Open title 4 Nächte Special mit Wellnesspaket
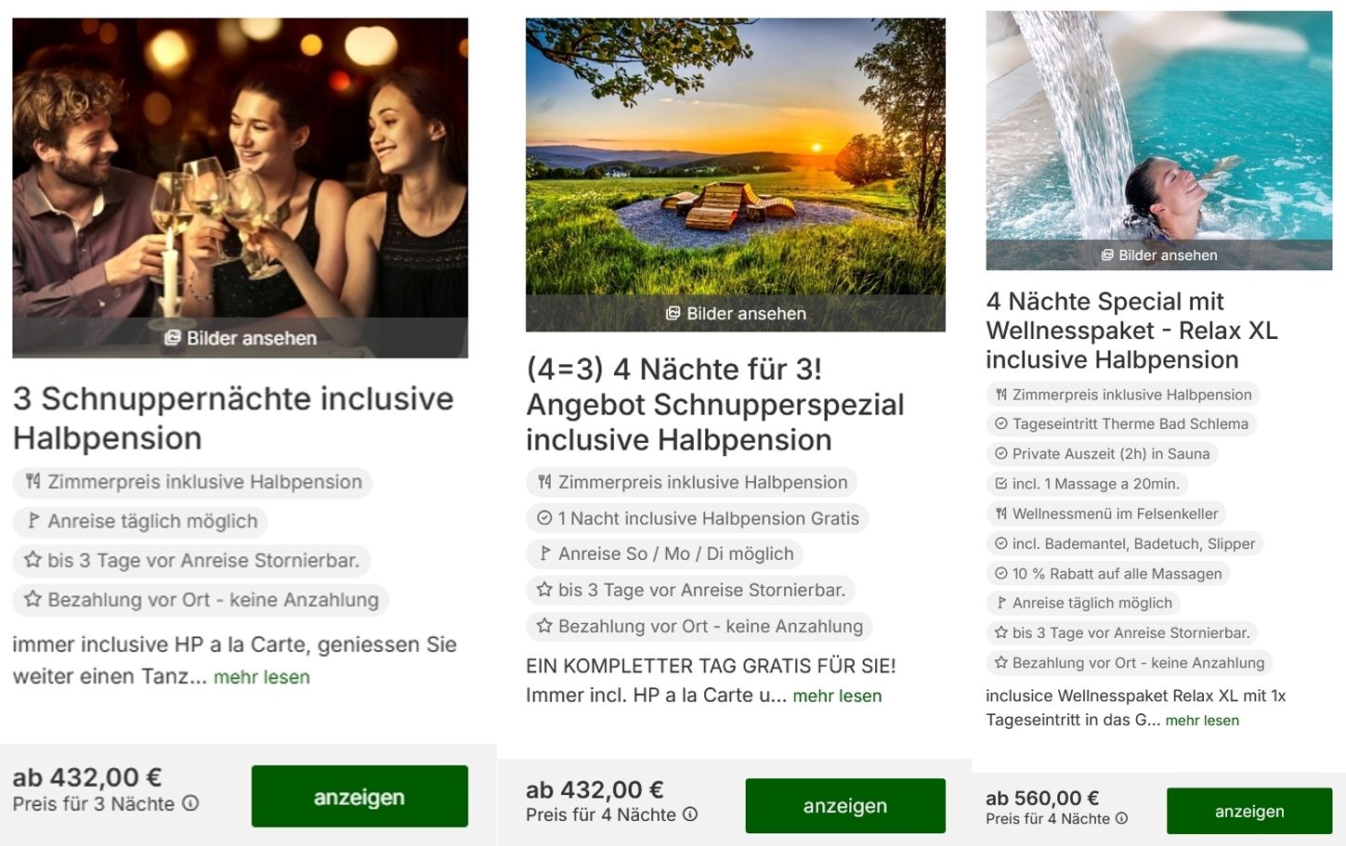Image resolution: width=1346 pixels, height=846 pixels. (x=1131, y=331)
